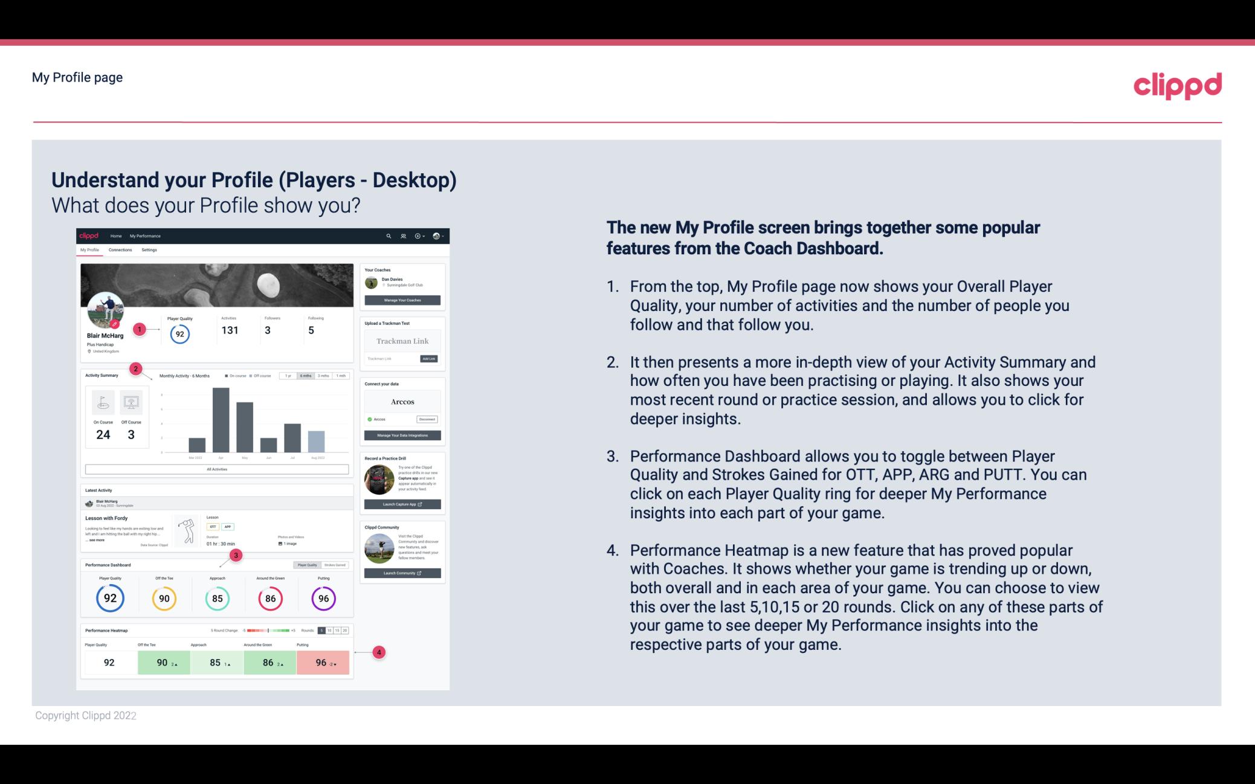This screenshot has height=784, width=1255.
Task: Open My Profile tab
Action: (x=91, y=250)
